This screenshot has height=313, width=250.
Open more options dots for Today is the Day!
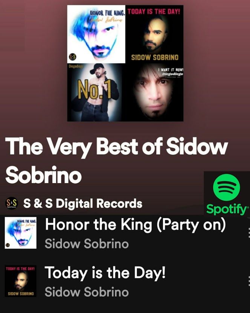point(248,281)
